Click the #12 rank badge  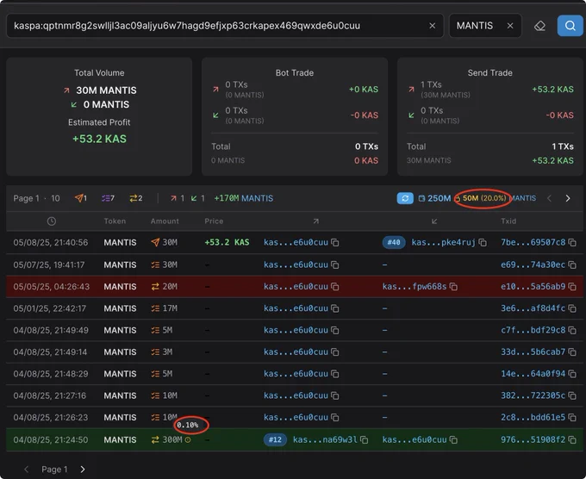click(275, 439)
